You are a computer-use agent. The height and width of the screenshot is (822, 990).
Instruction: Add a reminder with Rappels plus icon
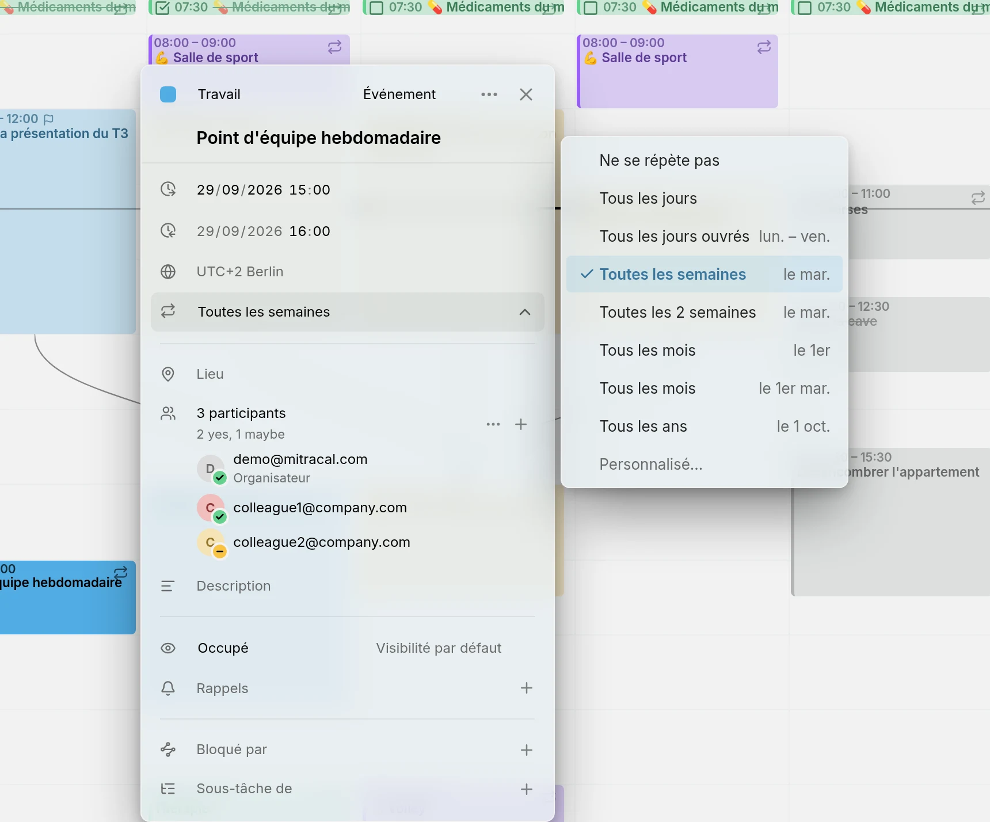point(527,688)
